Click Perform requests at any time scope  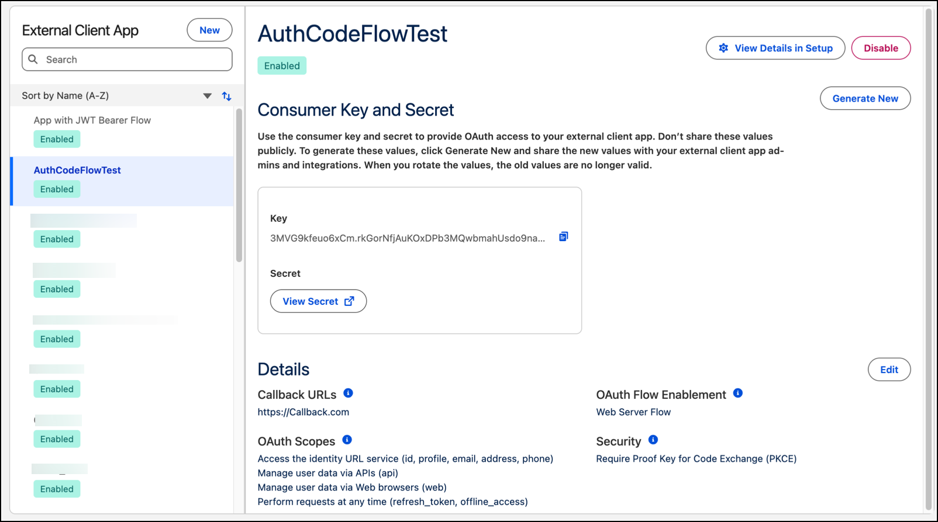tap(393, 502)
